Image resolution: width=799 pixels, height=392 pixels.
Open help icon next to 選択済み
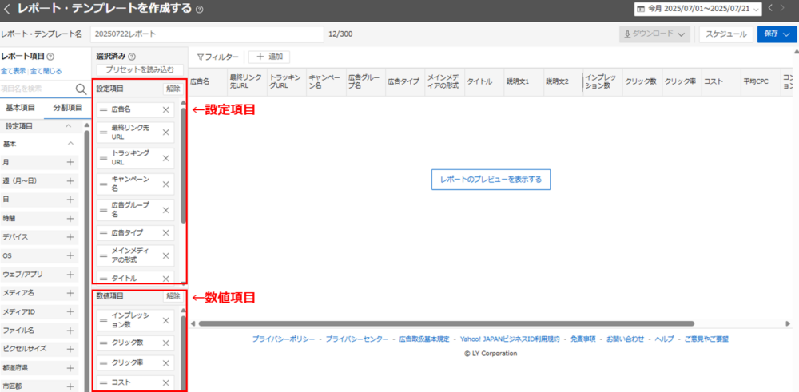click(132, 57)
